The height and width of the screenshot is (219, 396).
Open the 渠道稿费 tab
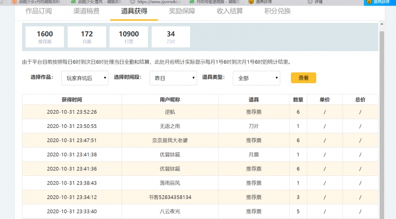pyautogui.click(x=86, y=11)
